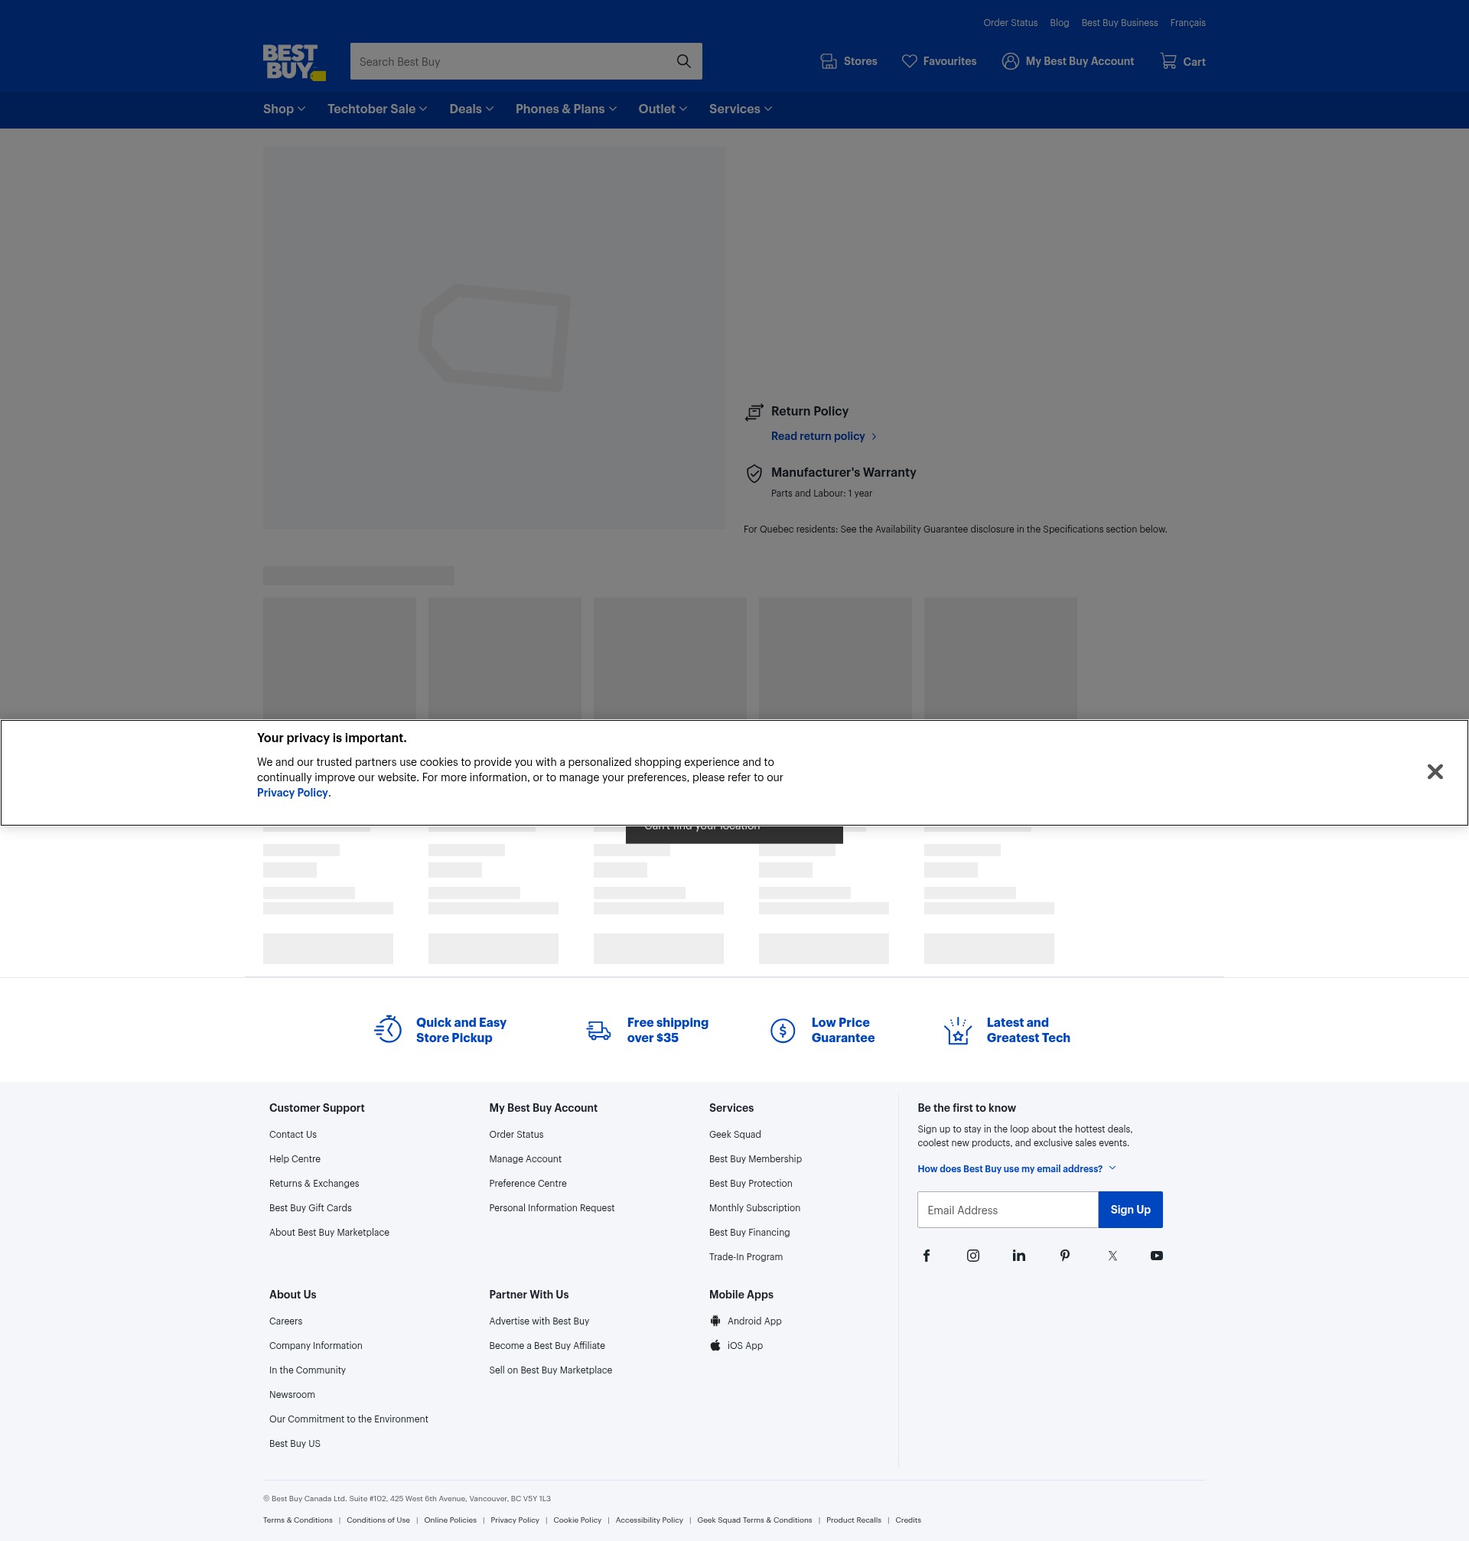Screen dimensions: 1469x1541
Task: Open Help Centre link
Action: pos(295,1159)
